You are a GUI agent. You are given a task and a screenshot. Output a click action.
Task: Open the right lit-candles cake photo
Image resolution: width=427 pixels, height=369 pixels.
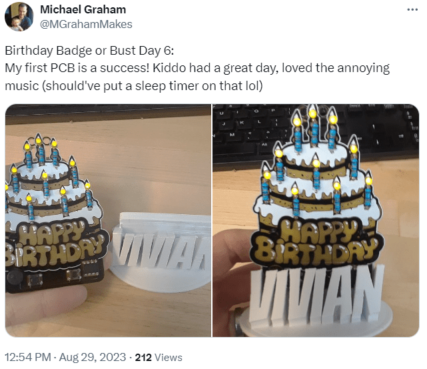tap(316, 220)
